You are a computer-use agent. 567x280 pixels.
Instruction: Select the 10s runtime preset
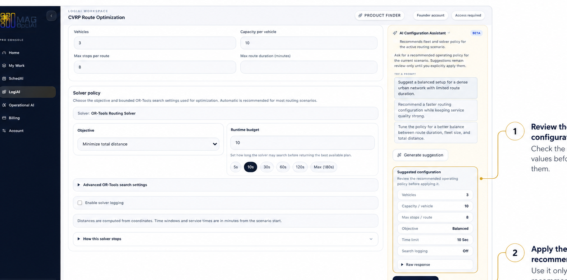pyautogui.click(x=250, y=167)
